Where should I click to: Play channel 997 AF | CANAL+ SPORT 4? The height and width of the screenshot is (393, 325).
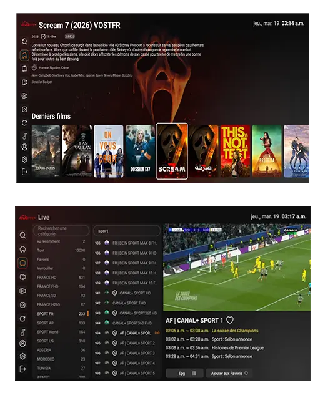pos(127,363)
